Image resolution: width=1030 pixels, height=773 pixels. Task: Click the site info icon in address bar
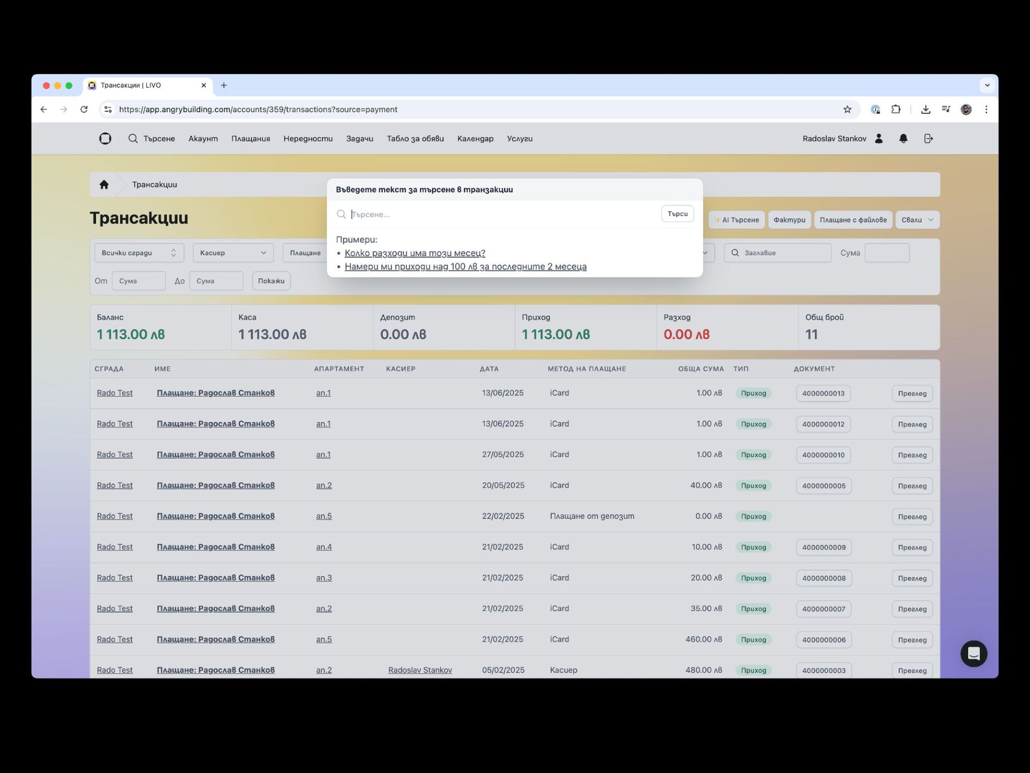coord(108,110)
